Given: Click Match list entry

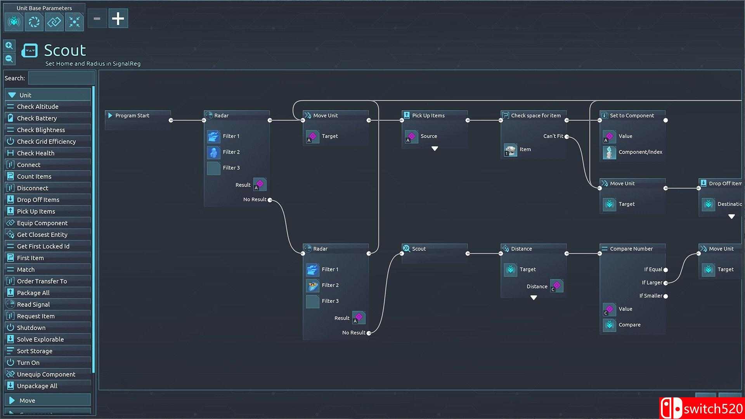Looking at the screenshot, I should click(x=48, y=269).
